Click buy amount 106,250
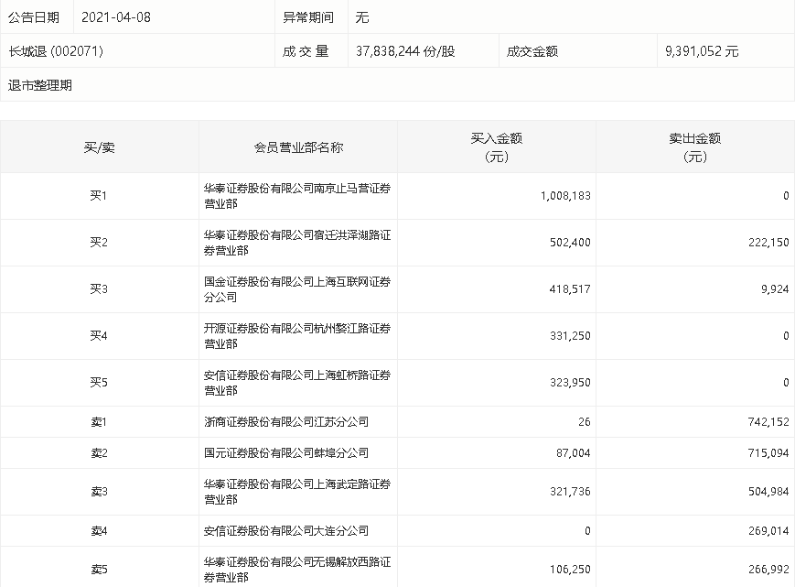Screen dimensions: 795x587 570,570
